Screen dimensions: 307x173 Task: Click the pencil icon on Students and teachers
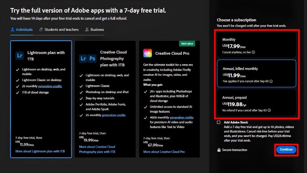click(x=41, y=30)
